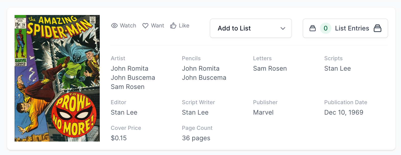This screenshot has width=401, height=155.
Task: Click the Want heart icon
Action: (145, 26)
